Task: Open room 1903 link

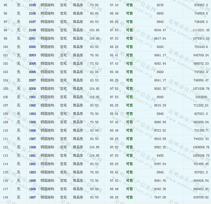Action: pos(32,114)
